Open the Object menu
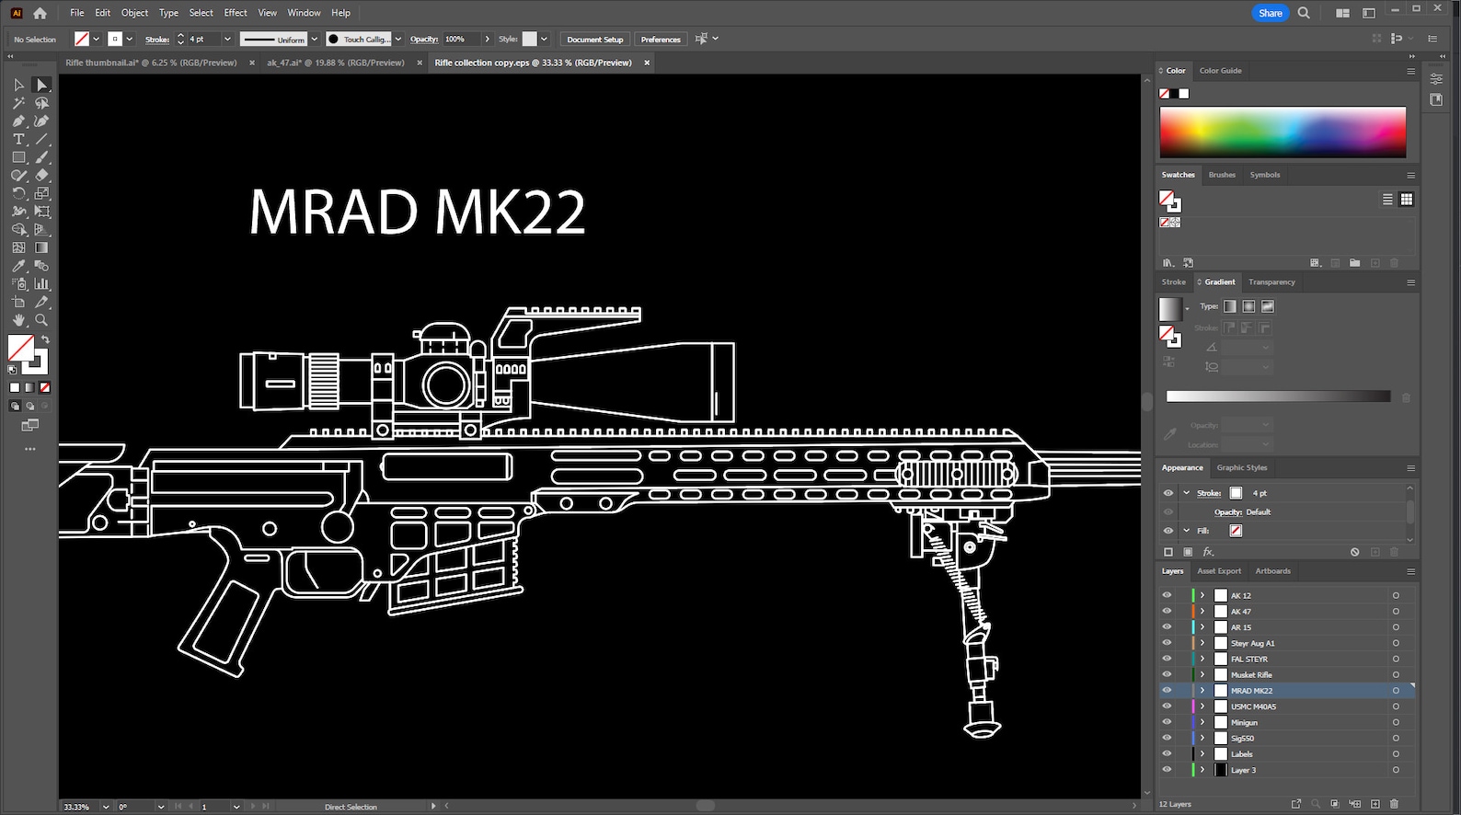 134,13
